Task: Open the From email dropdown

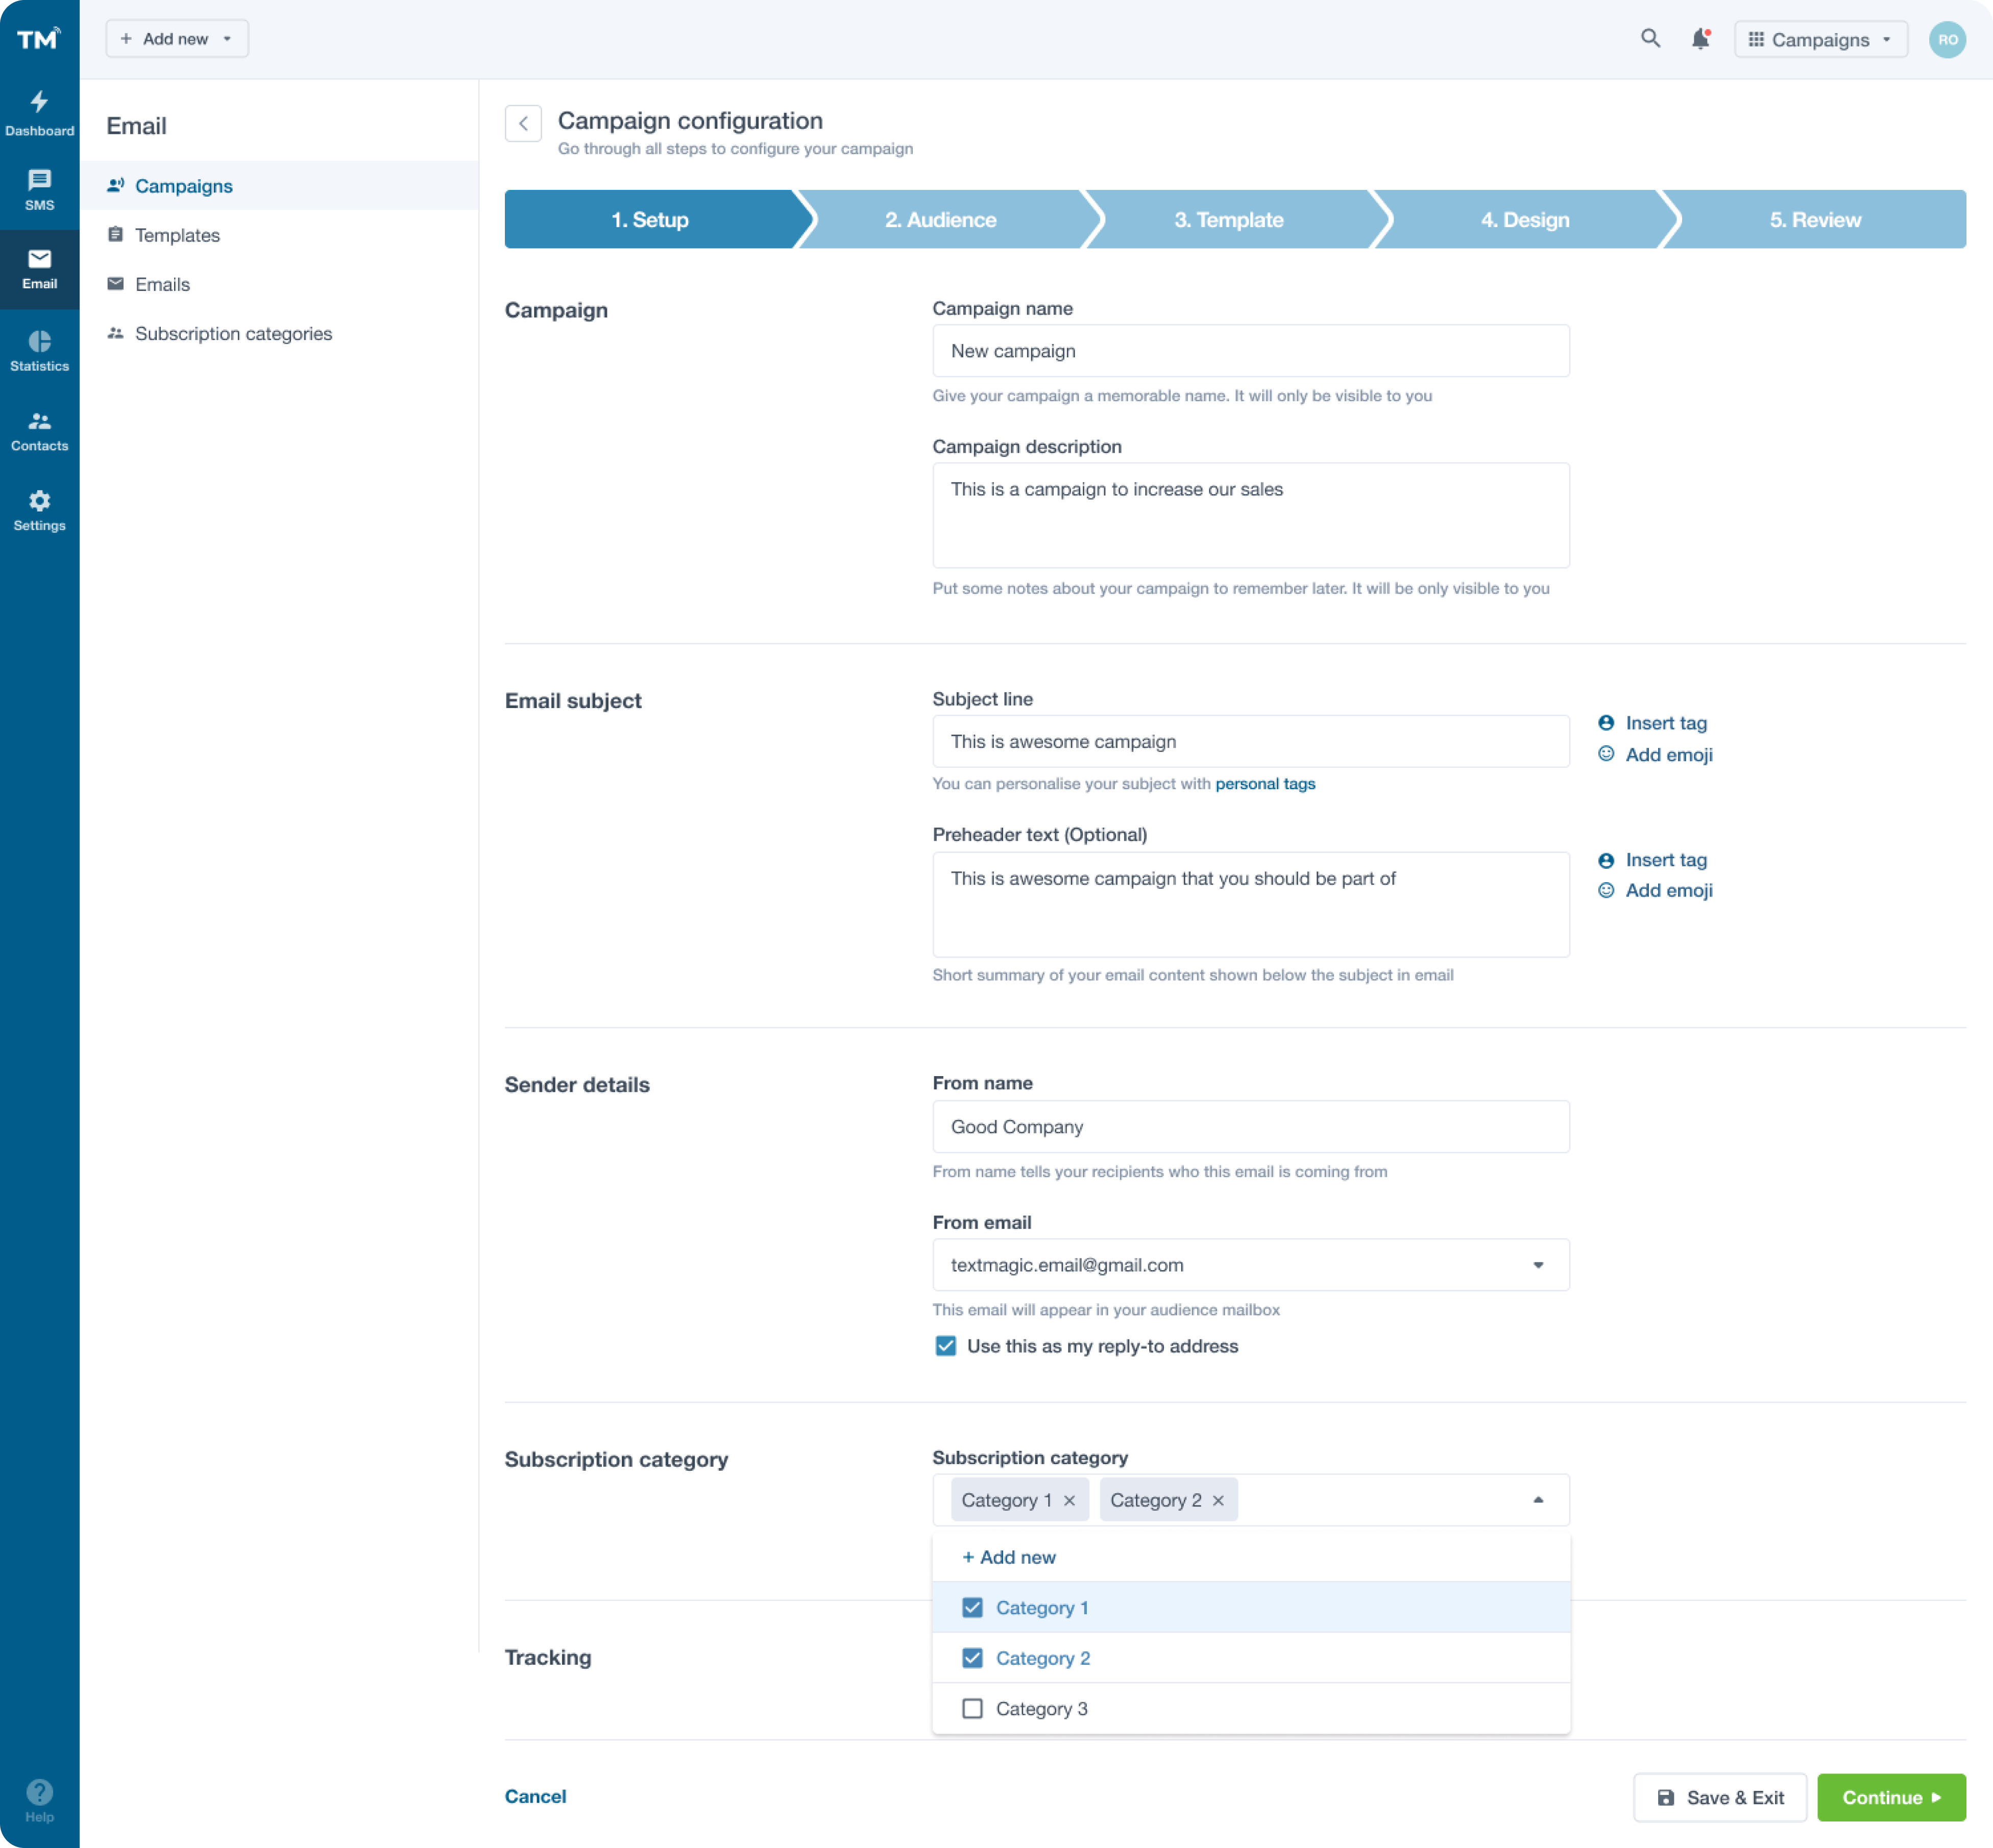Action: pos(1539,1264)
